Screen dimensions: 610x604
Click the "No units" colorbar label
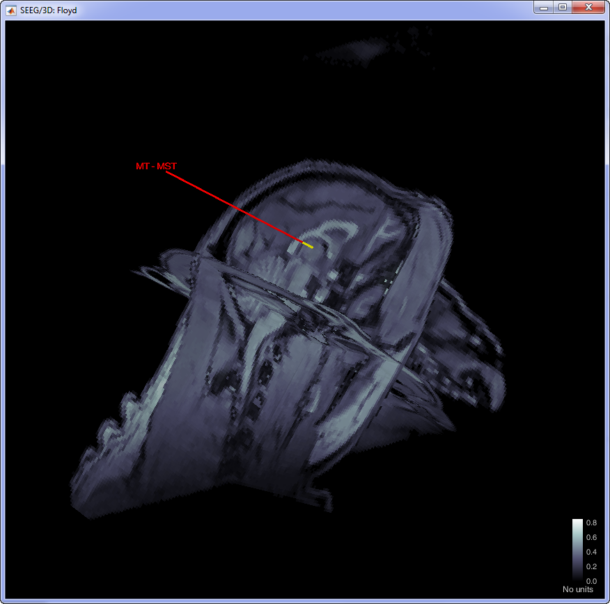click(578, 590)
